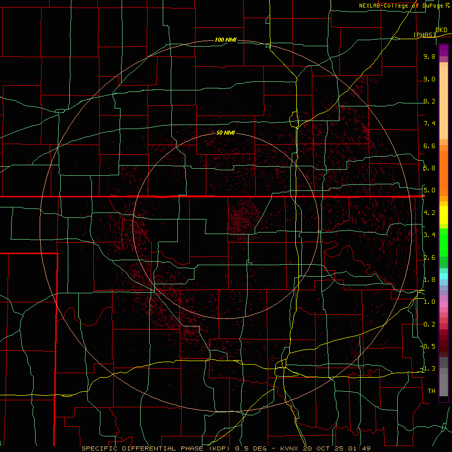
Task: Click the OKD label above the color scale
Action: coord(441,30)
